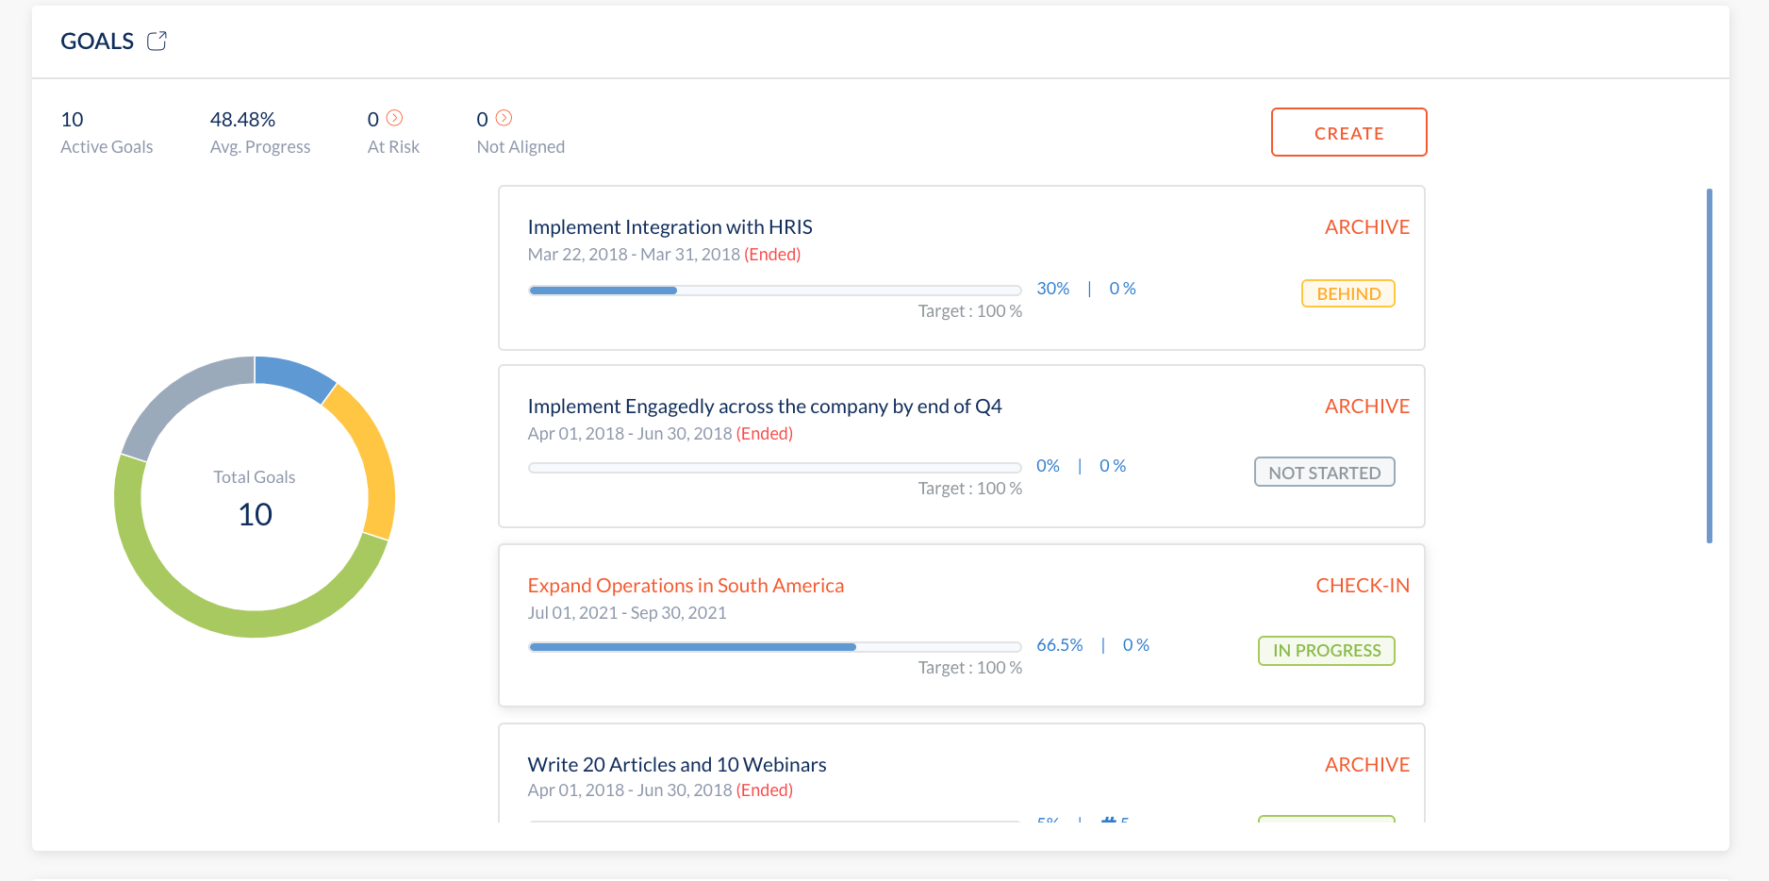Click the goals list vertical scrollbar
Viewport: 1769px width, 881px height.
[1709, 366]
